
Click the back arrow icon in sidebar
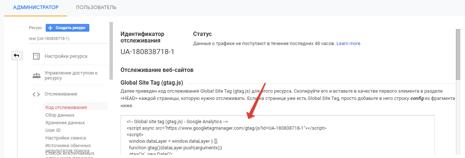point(17,55)
